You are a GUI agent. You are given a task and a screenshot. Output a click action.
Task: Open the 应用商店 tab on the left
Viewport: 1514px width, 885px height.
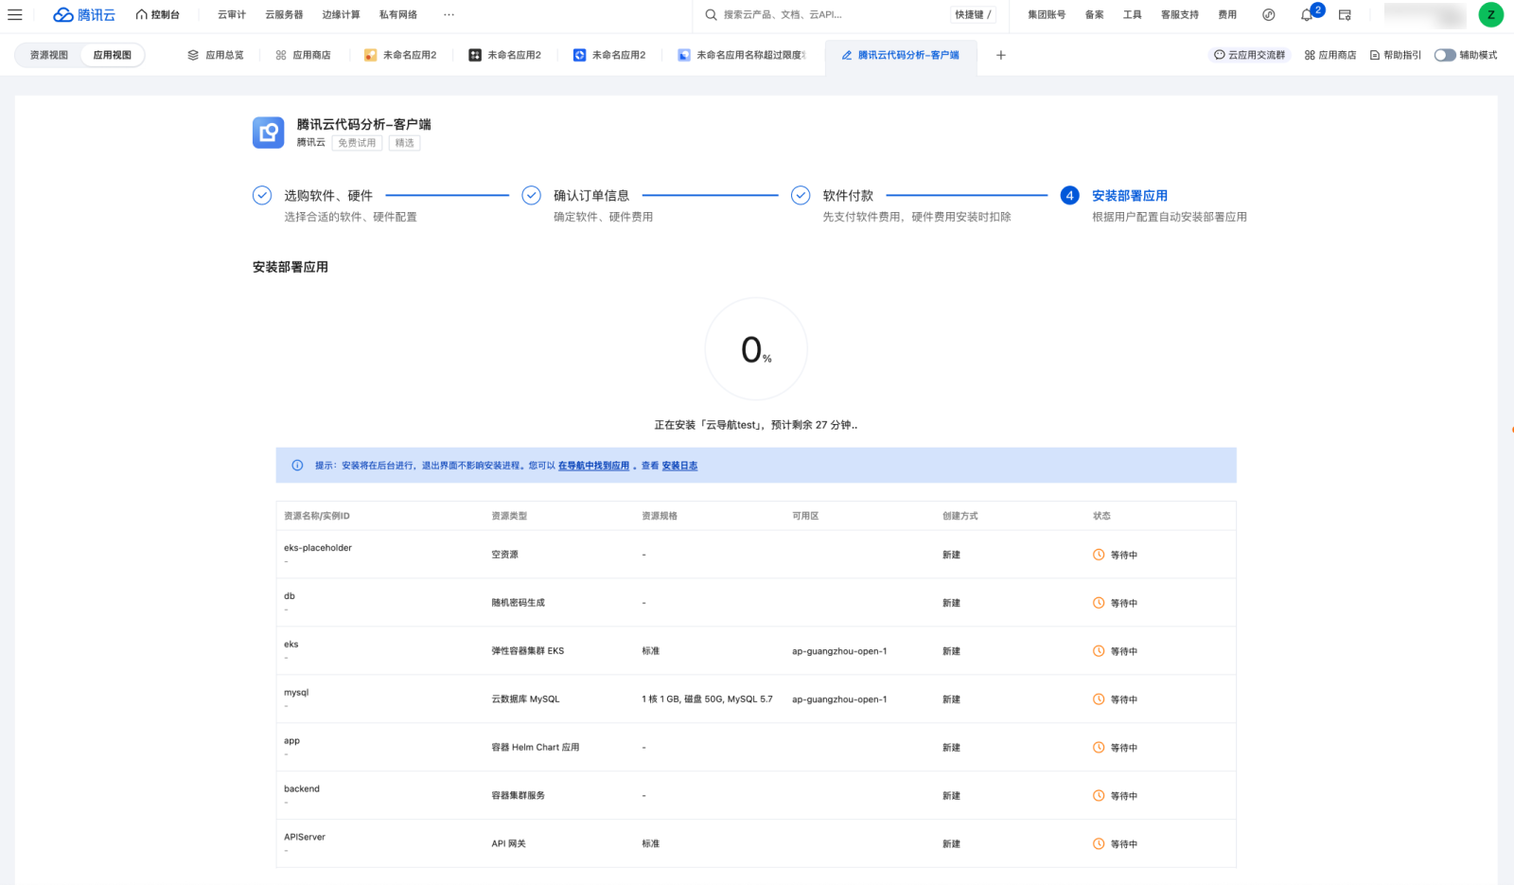[x=303, y=55]
